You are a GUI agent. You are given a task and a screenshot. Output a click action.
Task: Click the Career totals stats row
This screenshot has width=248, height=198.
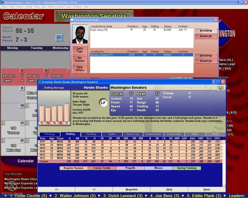[130, 162]
